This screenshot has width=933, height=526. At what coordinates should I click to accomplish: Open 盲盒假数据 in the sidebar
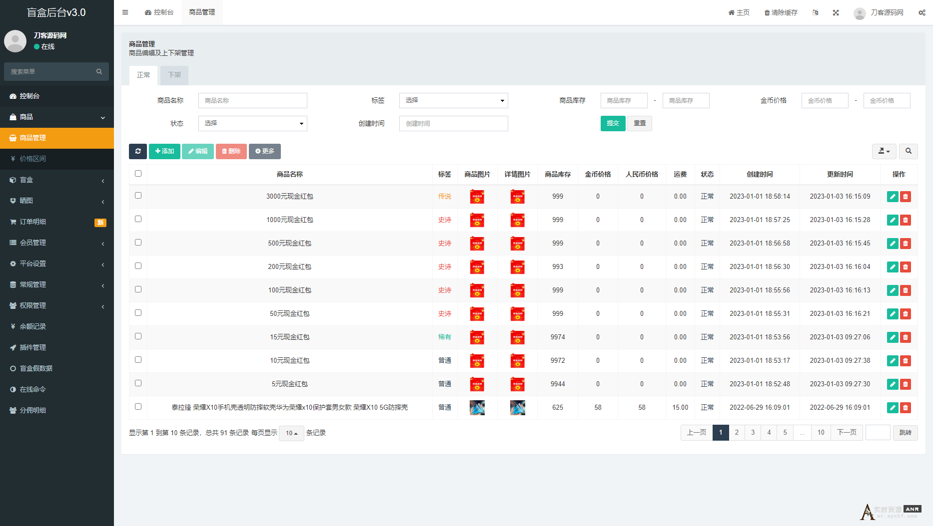[x=57, y=368]
